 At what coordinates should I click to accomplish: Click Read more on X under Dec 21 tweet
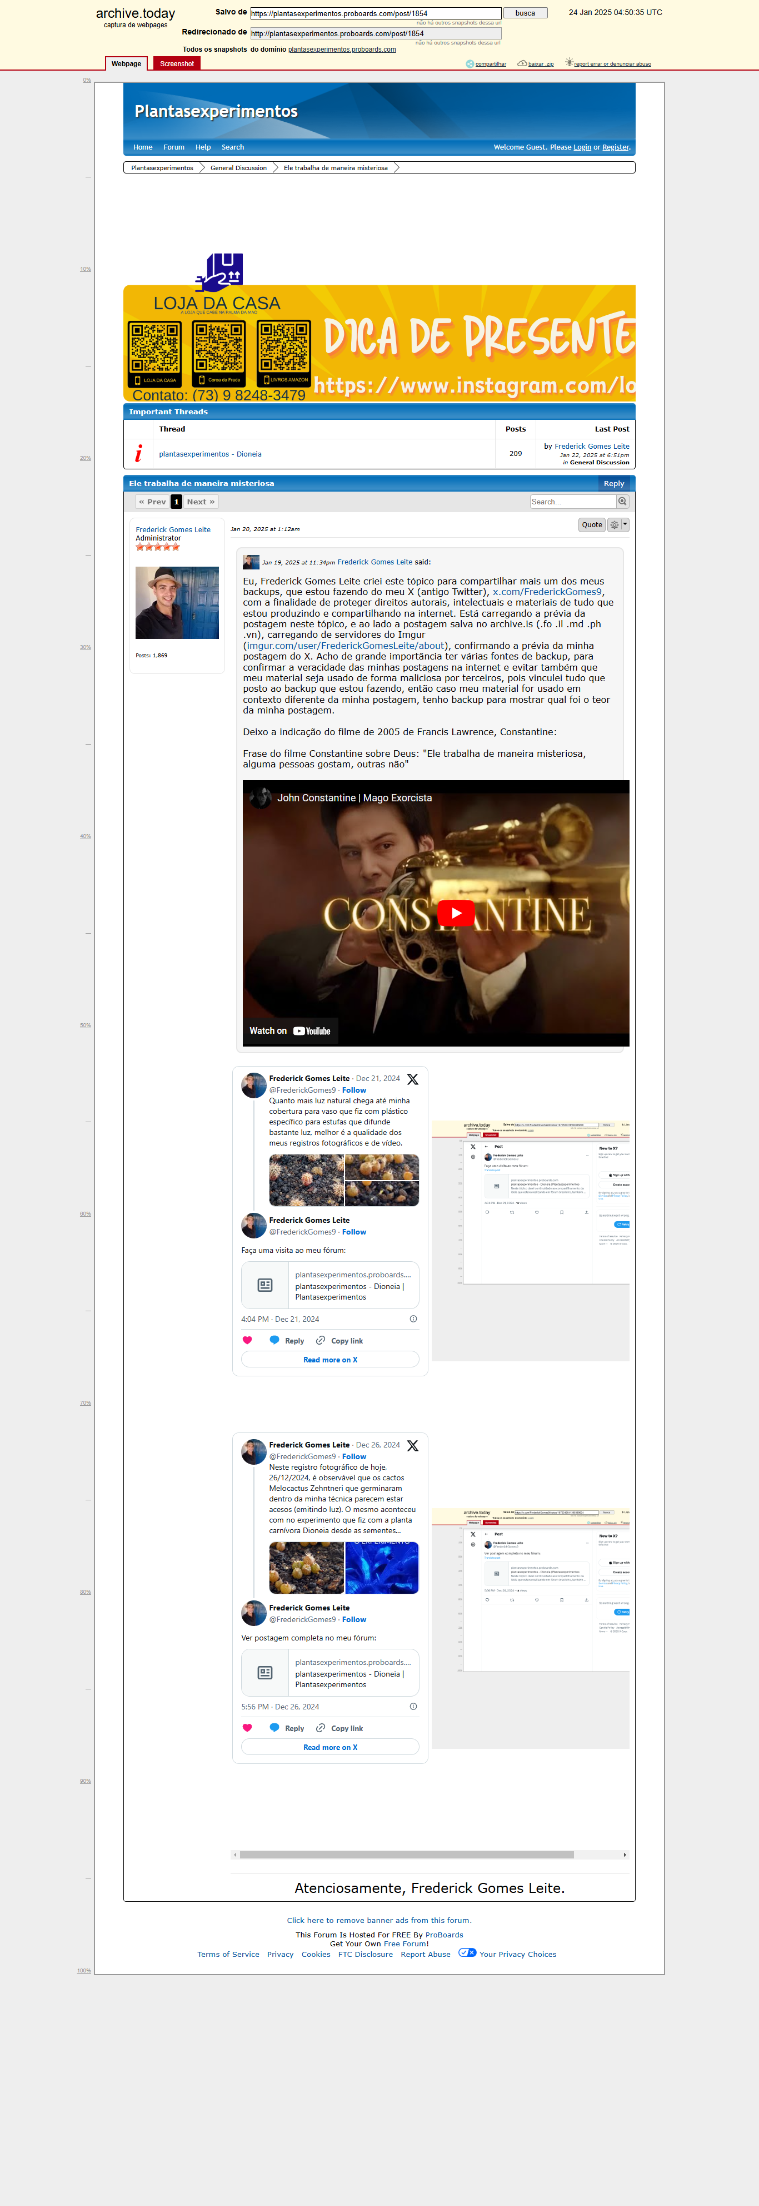tap(330, 1360)
